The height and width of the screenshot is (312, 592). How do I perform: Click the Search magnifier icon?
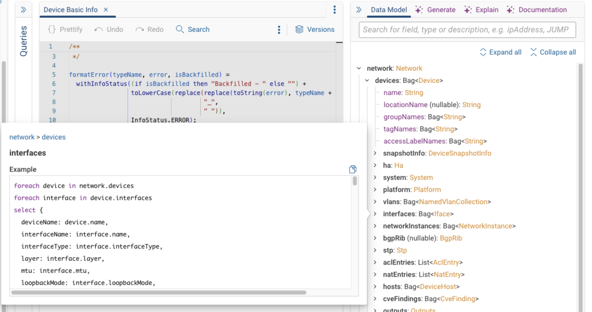[x=180, y=29]
